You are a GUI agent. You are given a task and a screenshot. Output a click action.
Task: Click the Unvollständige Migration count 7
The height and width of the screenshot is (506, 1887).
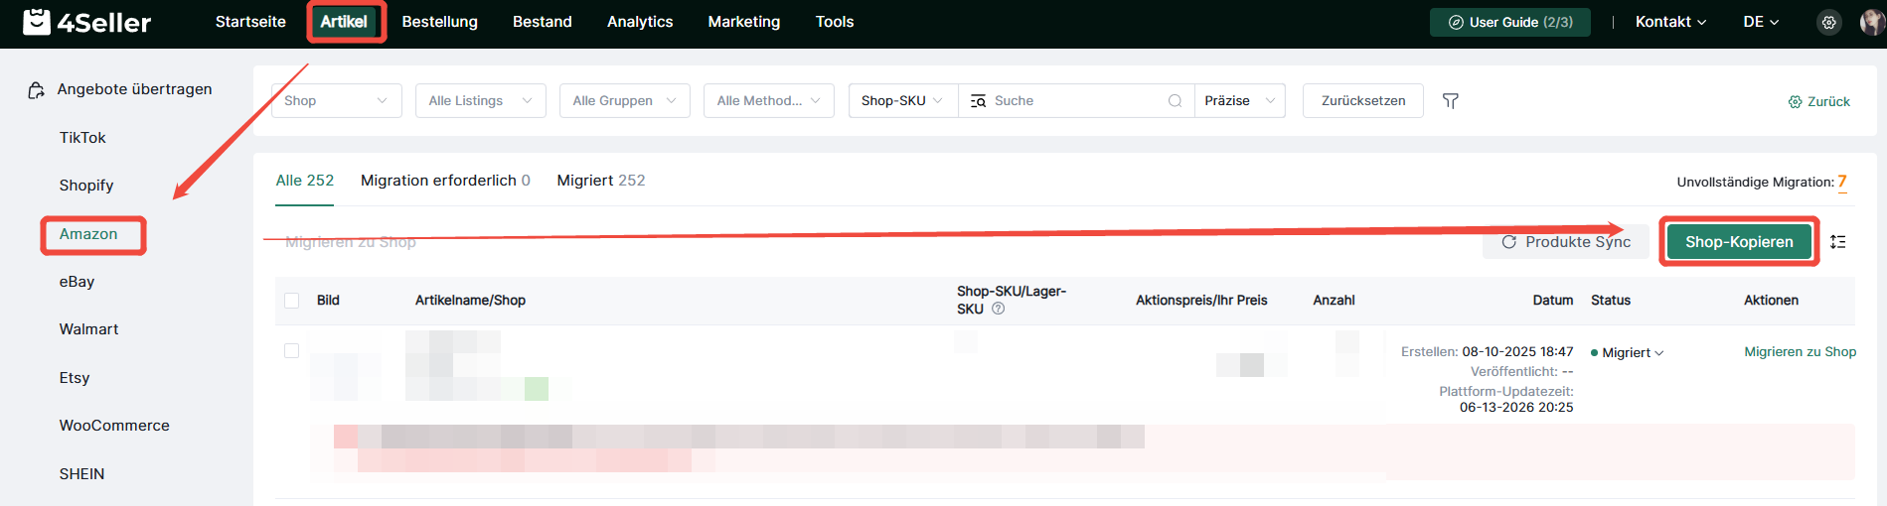(x=1842, y=182)
